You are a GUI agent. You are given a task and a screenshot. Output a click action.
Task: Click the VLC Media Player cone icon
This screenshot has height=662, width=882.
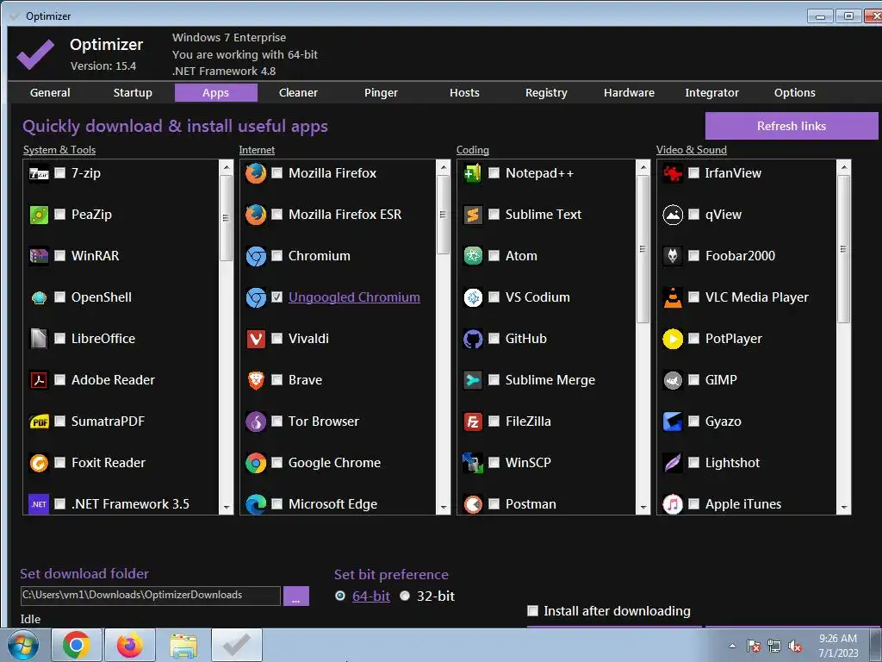tap(673, 297)
